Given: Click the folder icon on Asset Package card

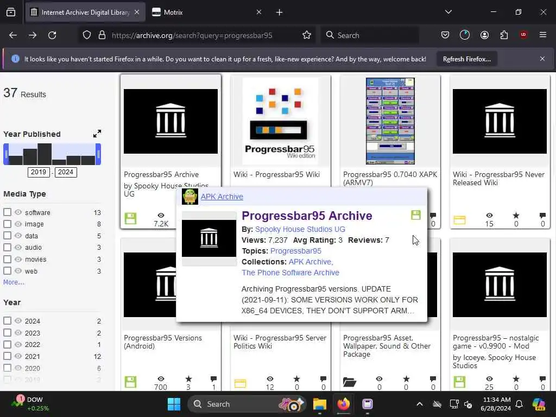Looking at the screenshot, I should coord(350,382).
